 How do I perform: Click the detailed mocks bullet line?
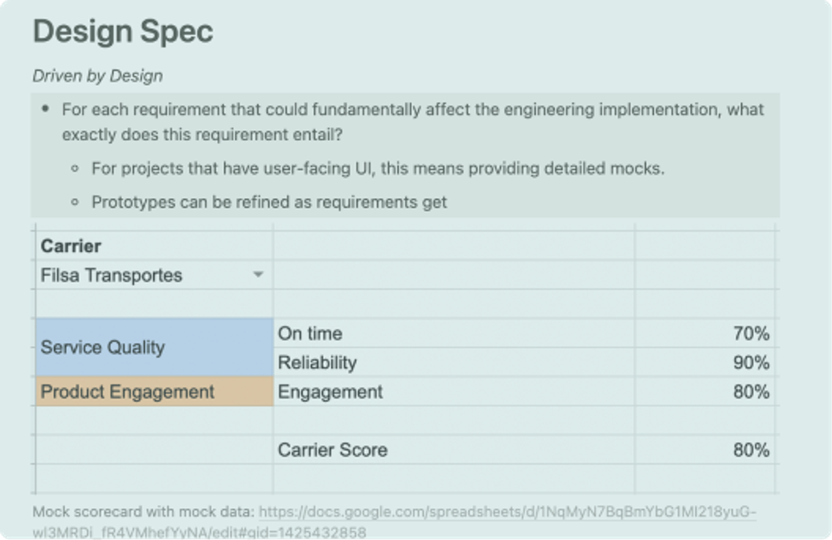coord(377,169)
